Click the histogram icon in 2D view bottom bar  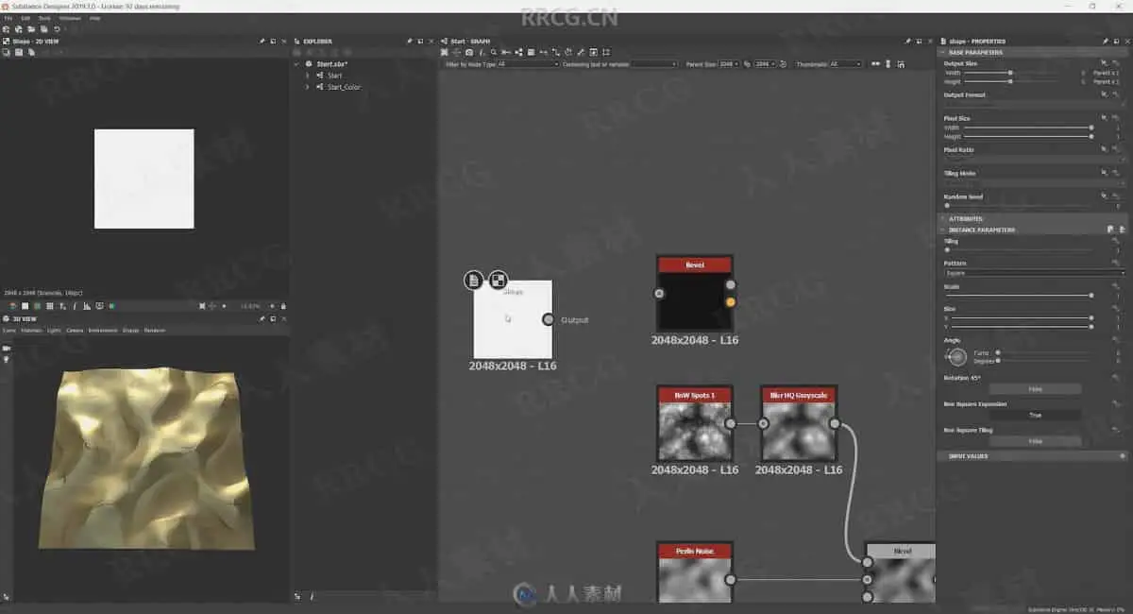click(x=87, y=306)
